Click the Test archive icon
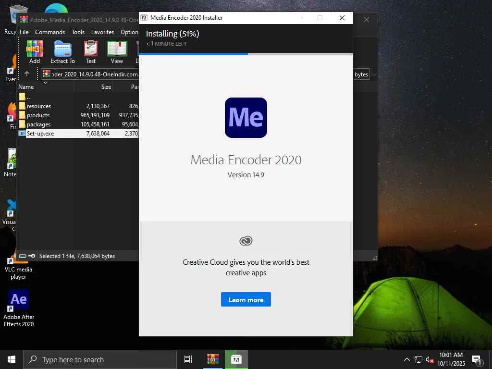This screenshot has width=492, height=369. point(91,49)
